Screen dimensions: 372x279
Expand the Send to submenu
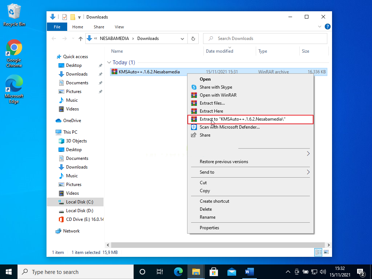coord(250,172)
